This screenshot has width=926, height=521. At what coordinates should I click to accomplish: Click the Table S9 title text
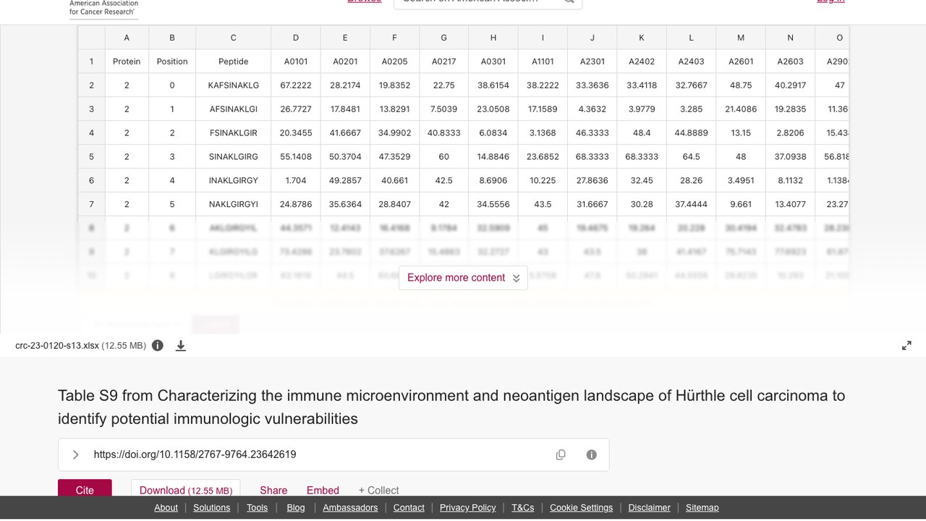coord(451,407)
